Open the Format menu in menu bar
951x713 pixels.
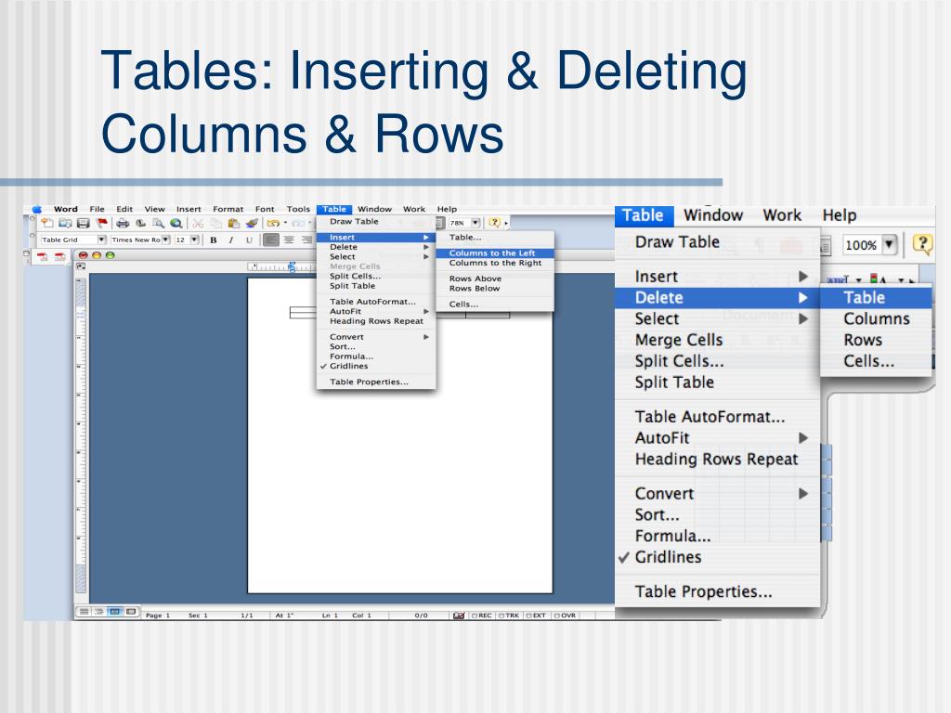tap(228, 209)
